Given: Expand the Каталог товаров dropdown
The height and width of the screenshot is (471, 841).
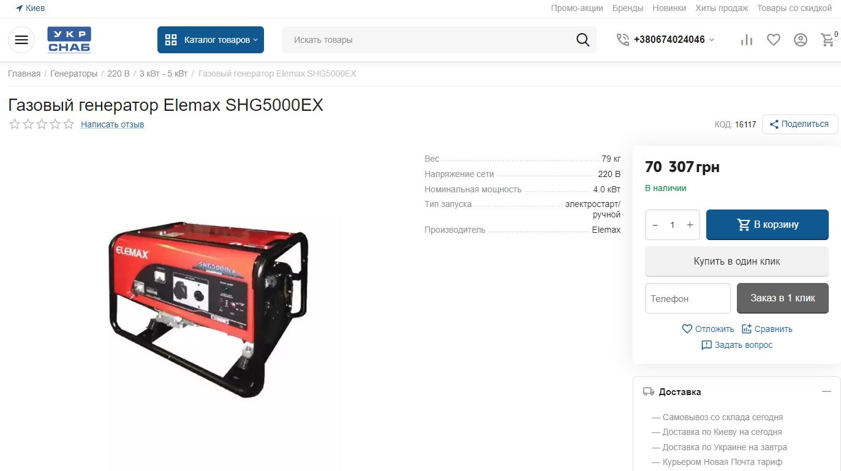Looking at the screenshot, I should [211, 40].
